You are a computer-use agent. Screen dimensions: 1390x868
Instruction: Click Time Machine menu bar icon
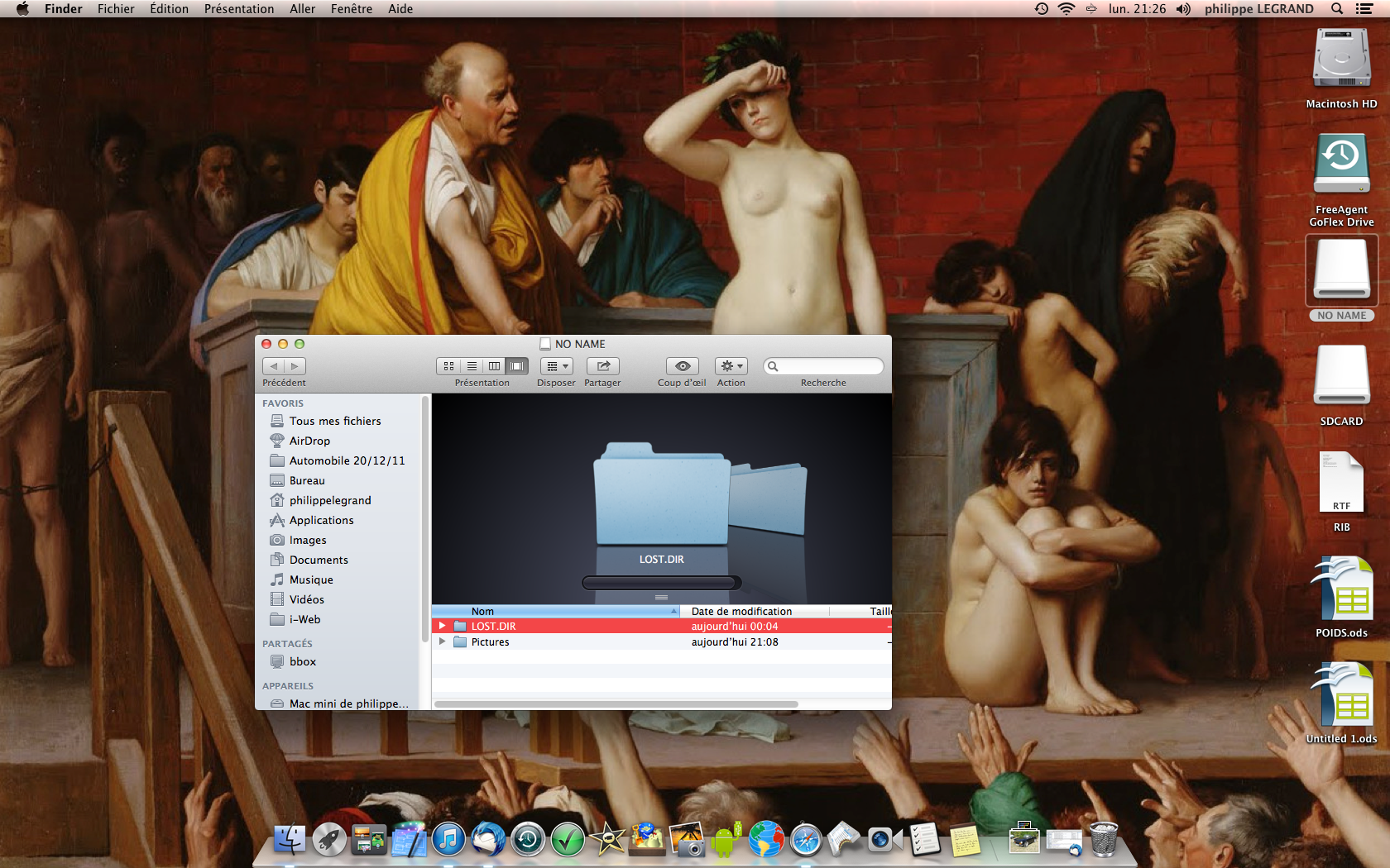pos(1042,9)
